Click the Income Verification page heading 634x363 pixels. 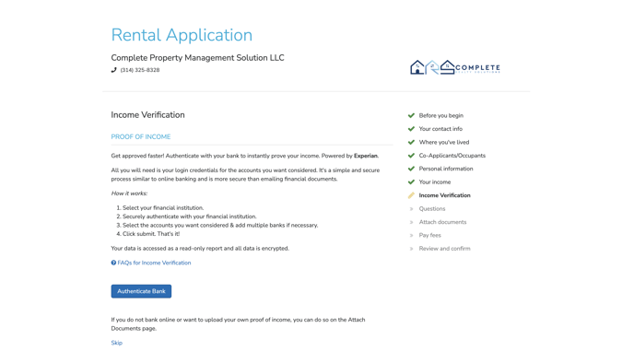pos(148,115)
